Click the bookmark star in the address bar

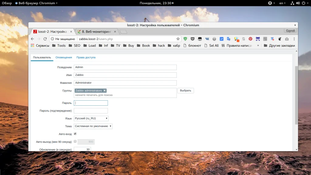point(178,39)
